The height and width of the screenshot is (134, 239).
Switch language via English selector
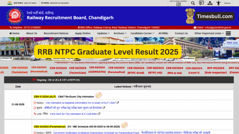227,3
